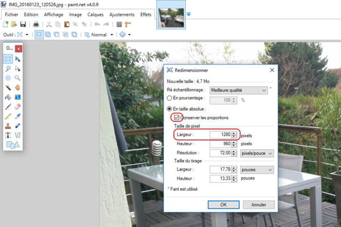The height and width of the screenshot is (227, 341).
Task: Choose Subtract selection mode
Action: (x=56, y=35)
